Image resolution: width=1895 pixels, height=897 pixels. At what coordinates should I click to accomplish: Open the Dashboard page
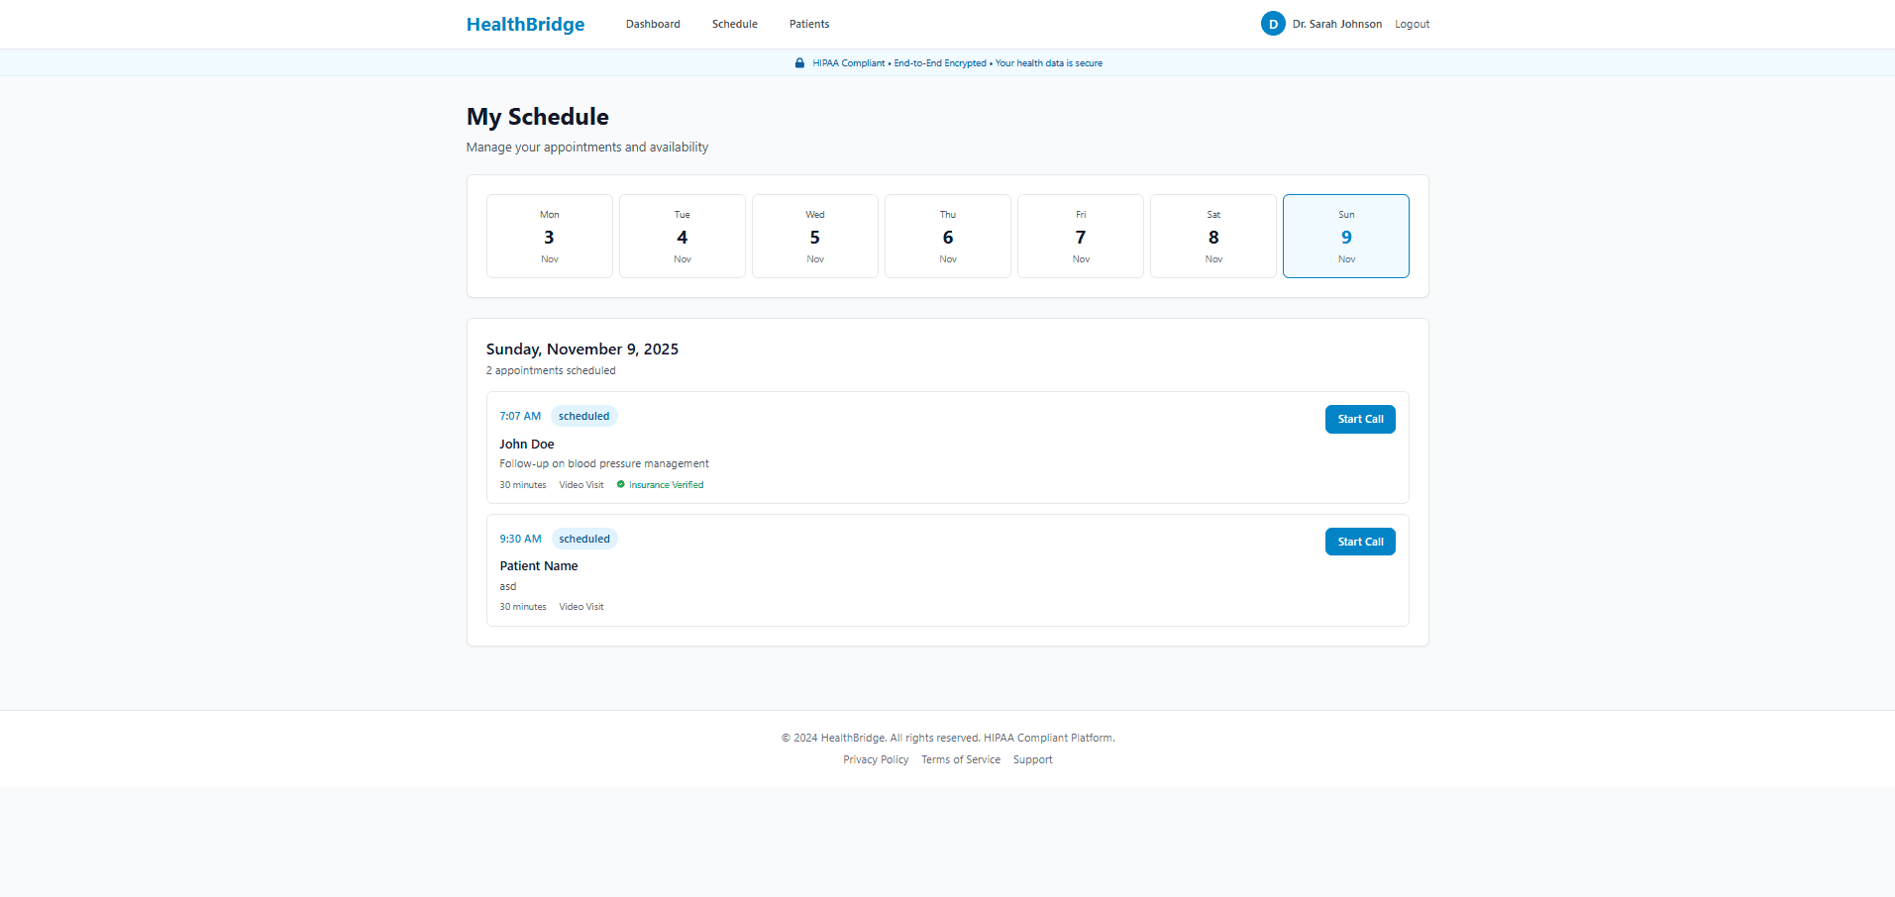652,24
